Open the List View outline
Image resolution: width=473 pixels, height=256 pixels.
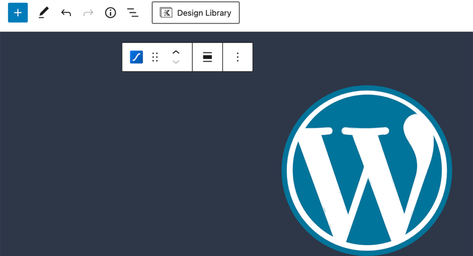133,12
